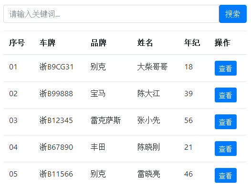This screenshot has width=251, height=189.
Task: Click 查看 button for 雷晓亮 row
Action: [226, 175]
